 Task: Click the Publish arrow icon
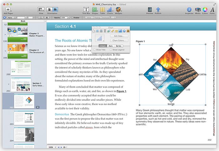coord(158,10)
